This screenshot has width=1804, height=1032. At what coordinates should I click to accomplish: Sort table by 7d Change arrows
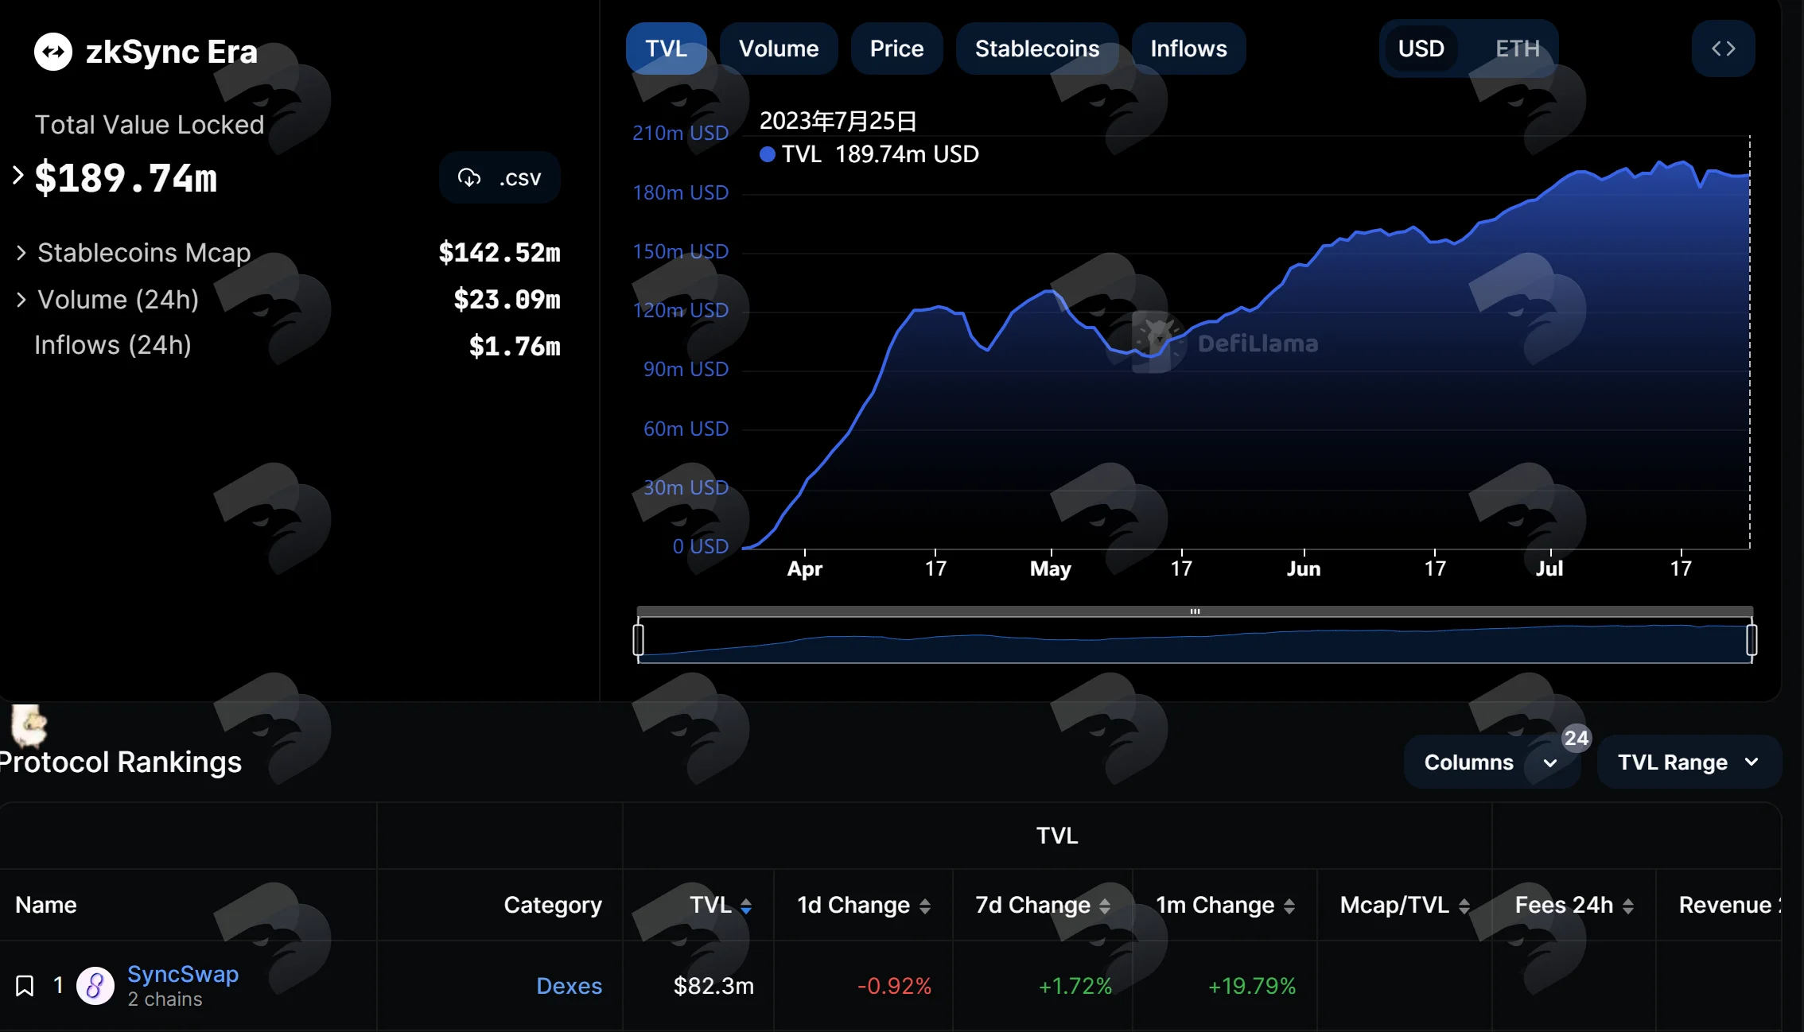pyautogui.click(x=1105, y=906)
